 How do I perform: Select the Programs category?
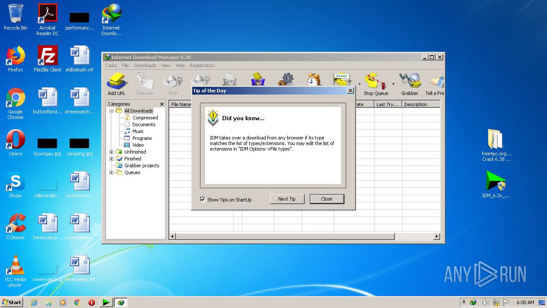pyautogui.click(x=142, y=138)
